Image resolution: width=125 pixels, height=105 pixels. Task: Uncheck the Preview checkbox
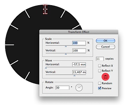click(99, 88)
